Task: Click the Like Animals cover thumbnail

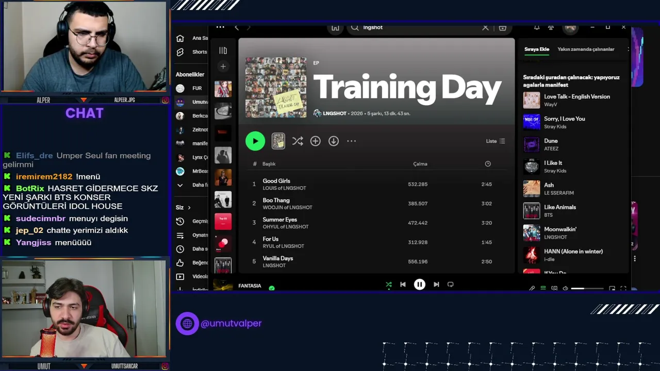Action: coord(532,211)
